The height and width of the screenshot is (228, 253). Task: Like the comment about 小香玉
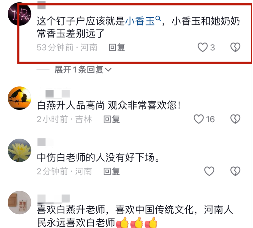point(203,47)
